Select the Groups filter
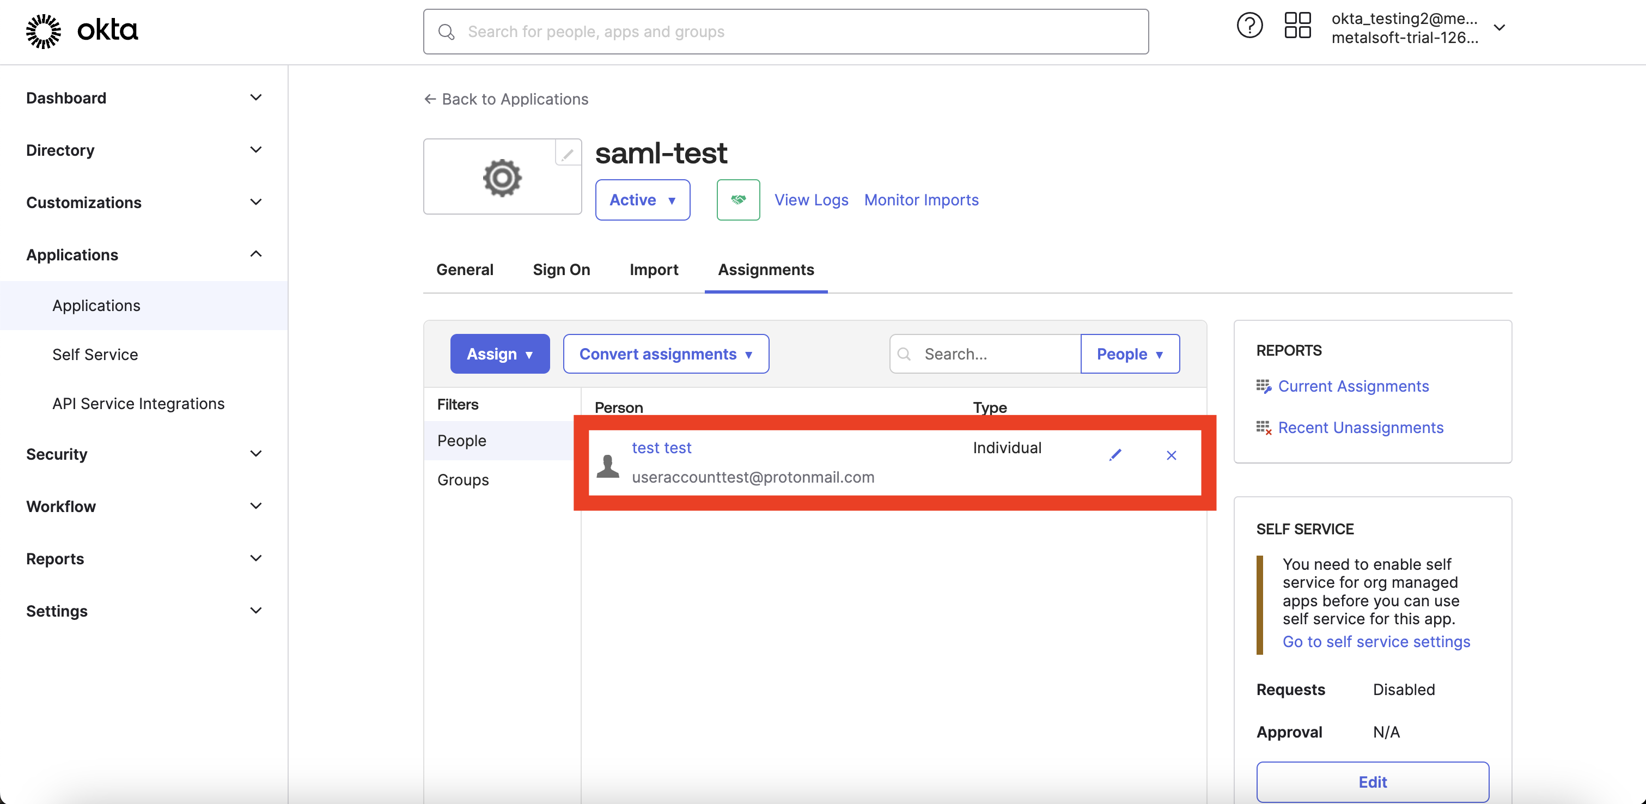1646x804 pixels. [x=462, y=480]
